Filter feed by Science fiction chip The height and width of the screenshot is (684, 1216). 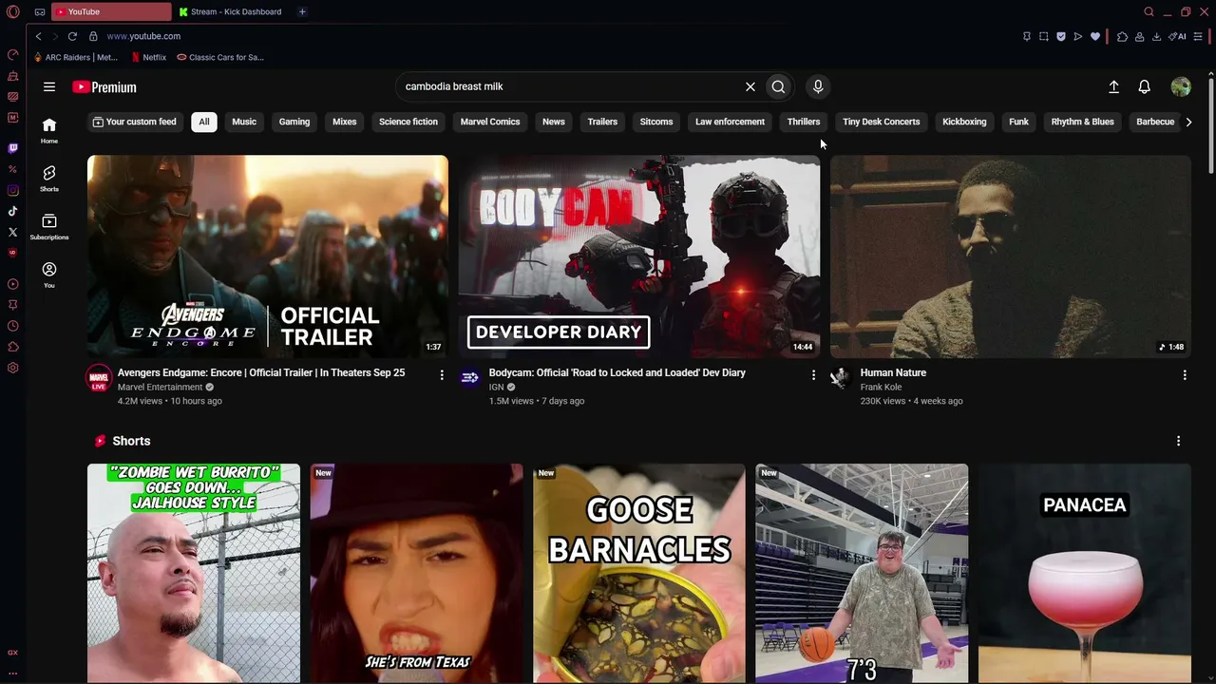tap(408, 122)
